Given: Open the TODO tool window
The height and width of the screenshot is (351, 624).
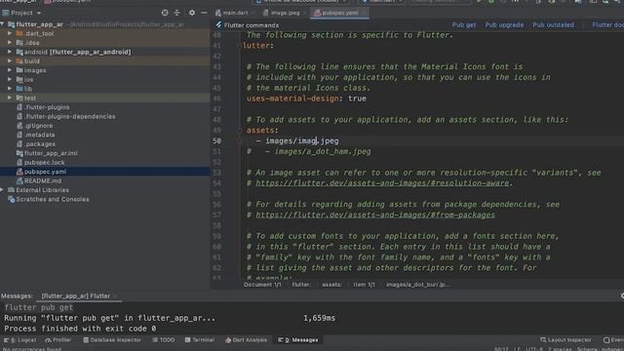Looking at the screenshot, I should (164, 340).
